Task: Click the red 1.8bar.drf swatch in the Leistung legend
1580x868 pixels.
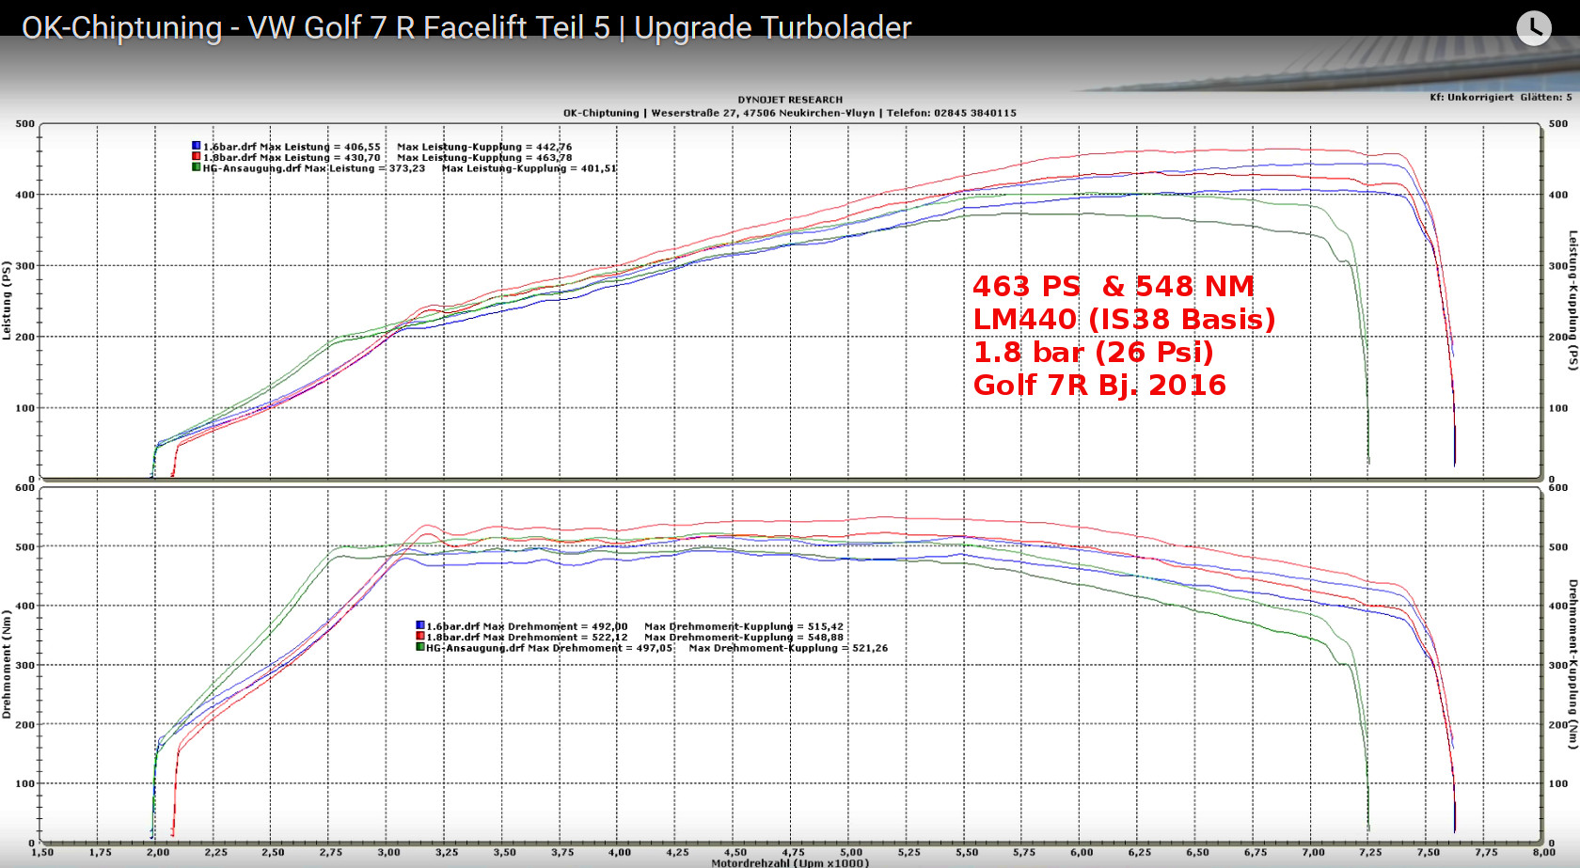Action: pyautogui.click(x=196, y=157)
